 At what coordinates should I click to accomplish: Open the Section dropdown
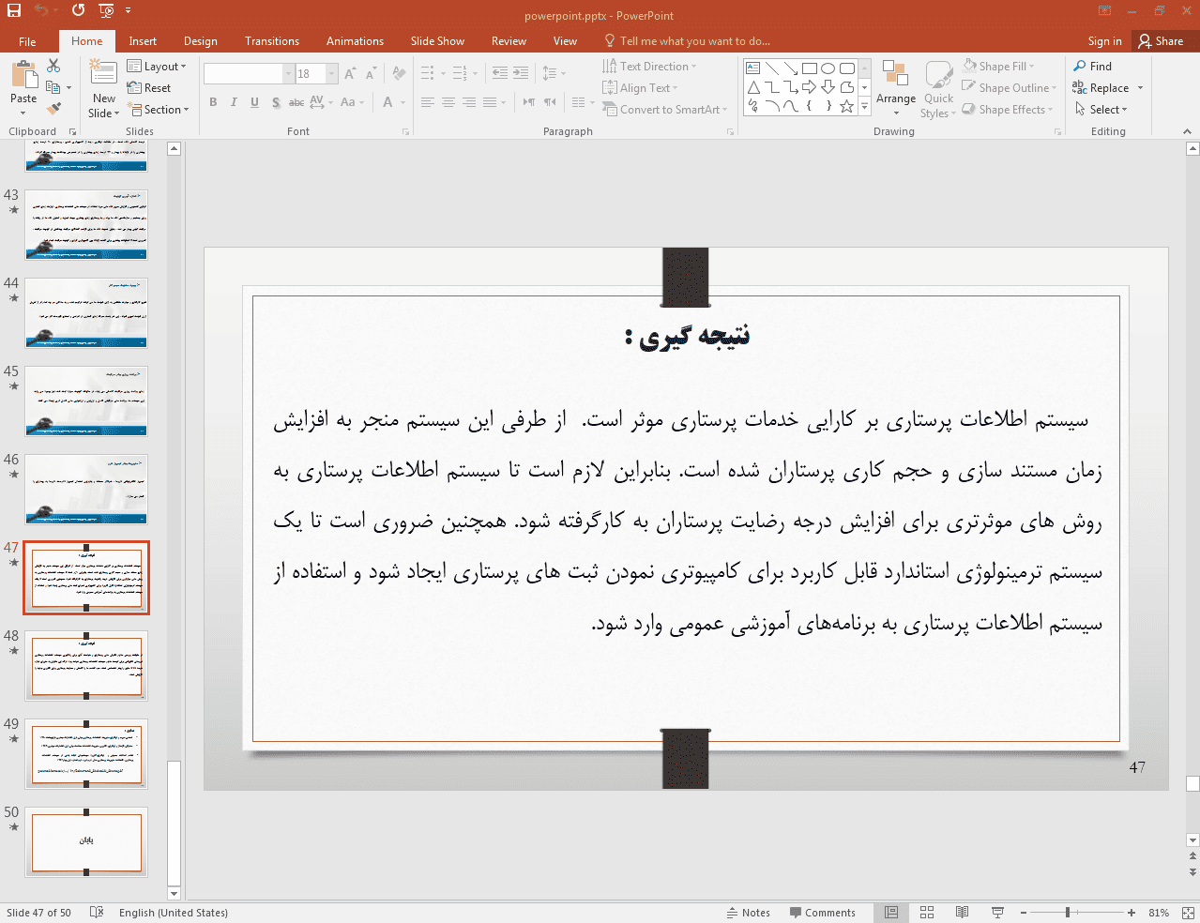pos(158,110)
